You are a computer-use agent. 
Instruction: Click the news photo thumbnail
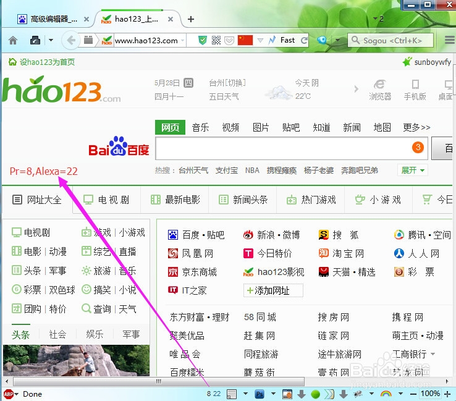click(76, 360)
